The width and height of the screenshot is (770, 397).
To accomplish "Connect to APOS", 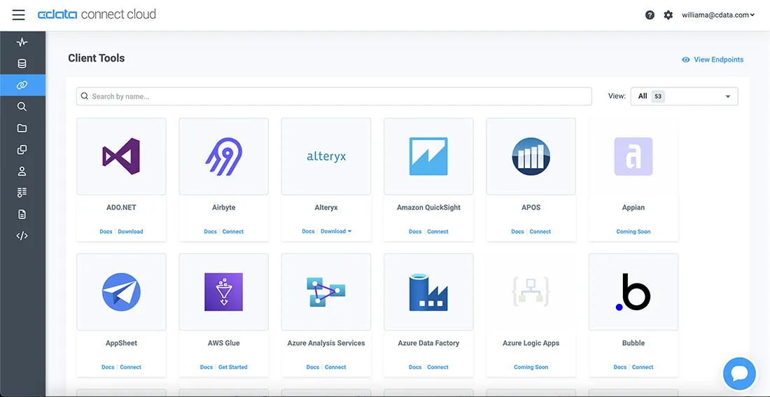I will (x=540, y=232).
